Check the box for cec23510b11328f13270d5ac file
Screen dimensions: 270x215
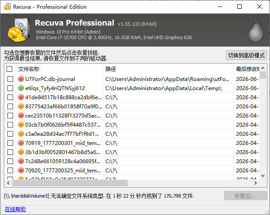[x=10, y=115]
